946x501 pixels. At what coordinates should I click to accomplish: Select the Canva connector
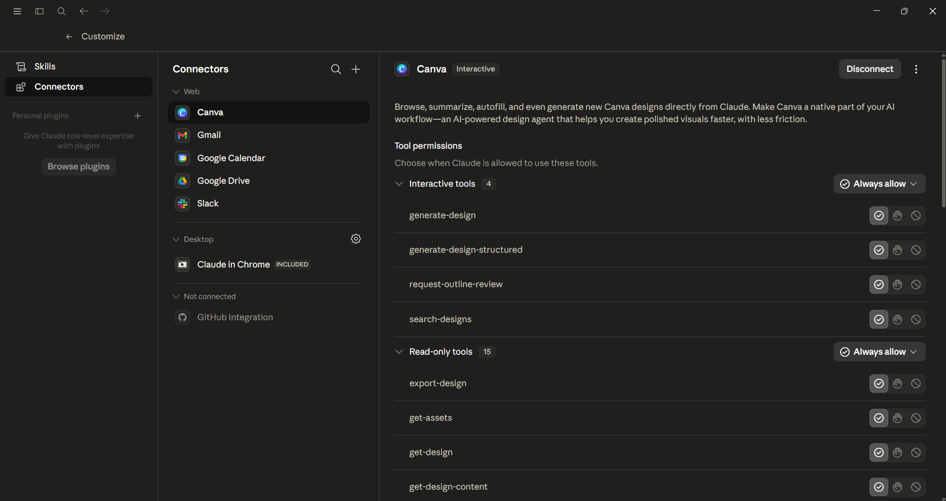pyautogui.click(x=268, y=112)
